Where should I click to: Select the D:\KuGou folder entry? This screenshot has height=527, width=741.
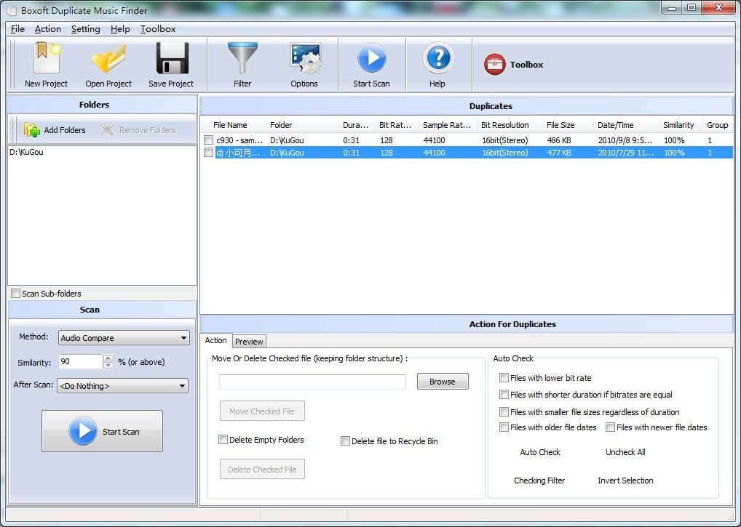pyautogui.click(x=26, y=152)
